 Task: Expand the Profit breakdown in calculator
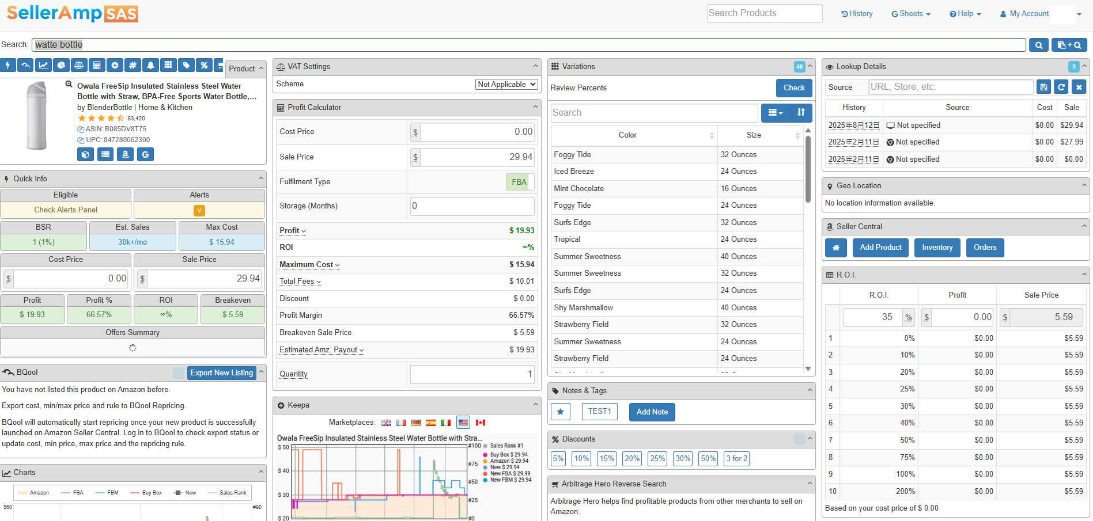[293, 231]
